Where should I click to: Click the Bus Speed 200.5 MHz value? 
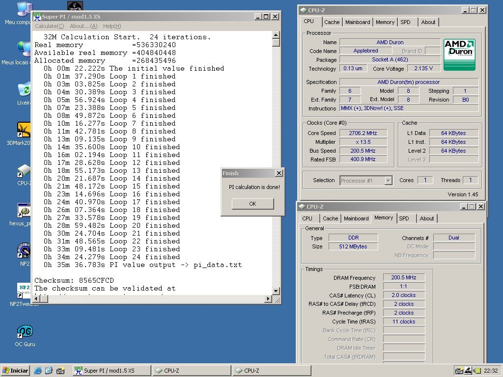coord(363,151)
